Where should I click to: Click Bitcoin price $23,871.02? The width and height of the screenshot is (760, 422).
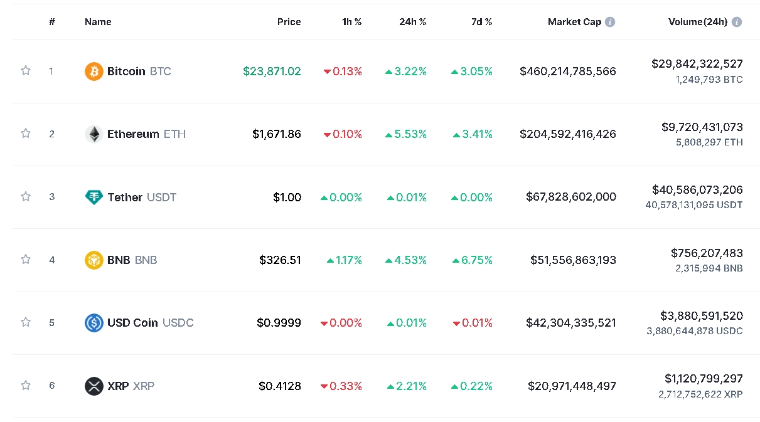click(x=272, y=71)
